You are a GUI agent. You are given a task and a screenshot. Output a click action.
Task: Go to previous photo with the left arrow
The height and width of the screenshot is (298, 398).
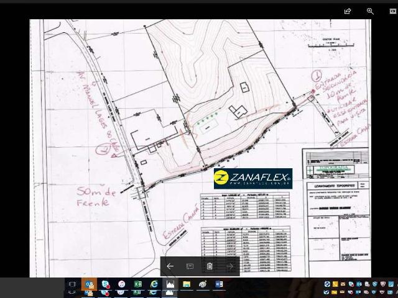[170, 266]
